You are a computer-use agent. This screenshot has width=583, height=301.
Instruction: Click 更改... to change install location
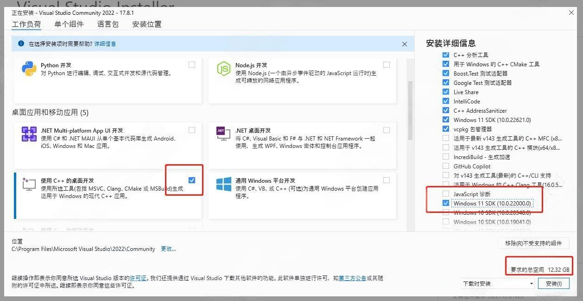[x=168, y=249]
